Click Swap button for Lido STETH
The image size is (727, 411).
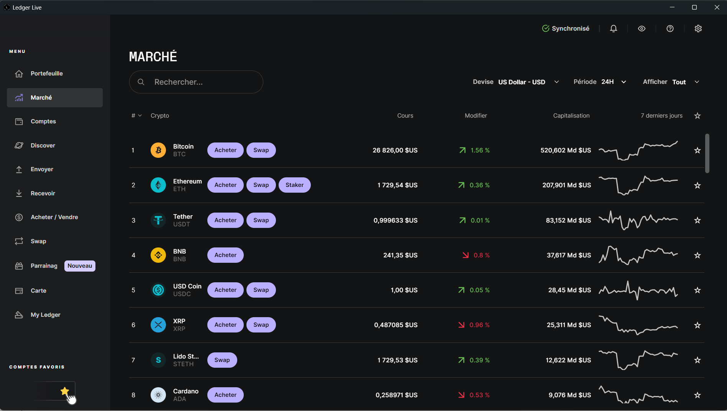(x=222, y=360)
